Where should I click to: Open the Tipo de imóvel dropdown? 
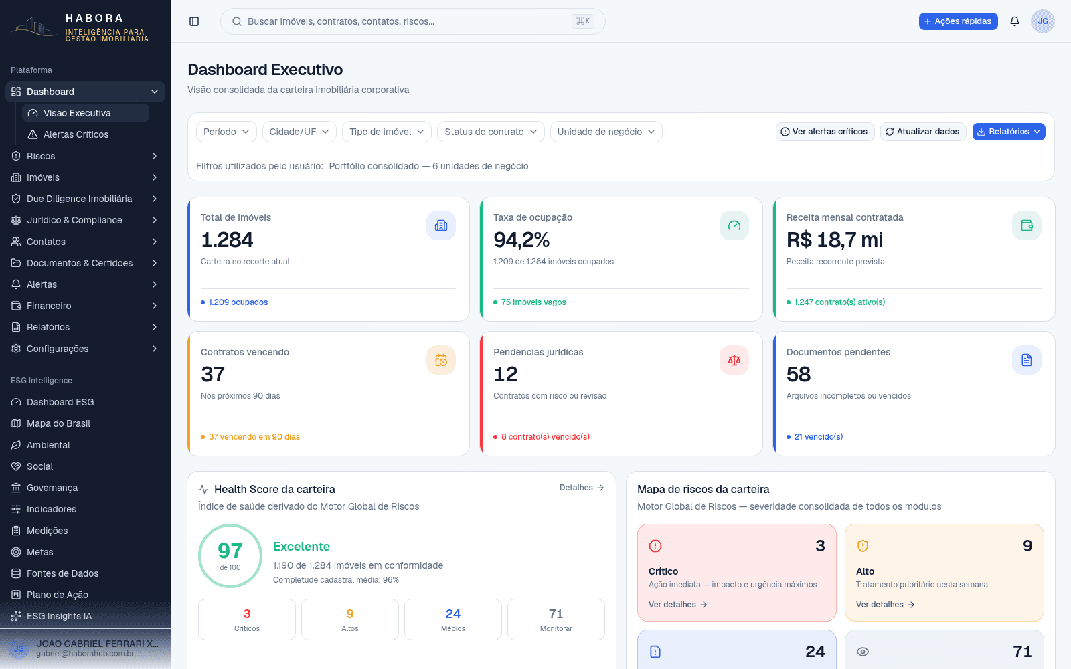coord(387,132)
